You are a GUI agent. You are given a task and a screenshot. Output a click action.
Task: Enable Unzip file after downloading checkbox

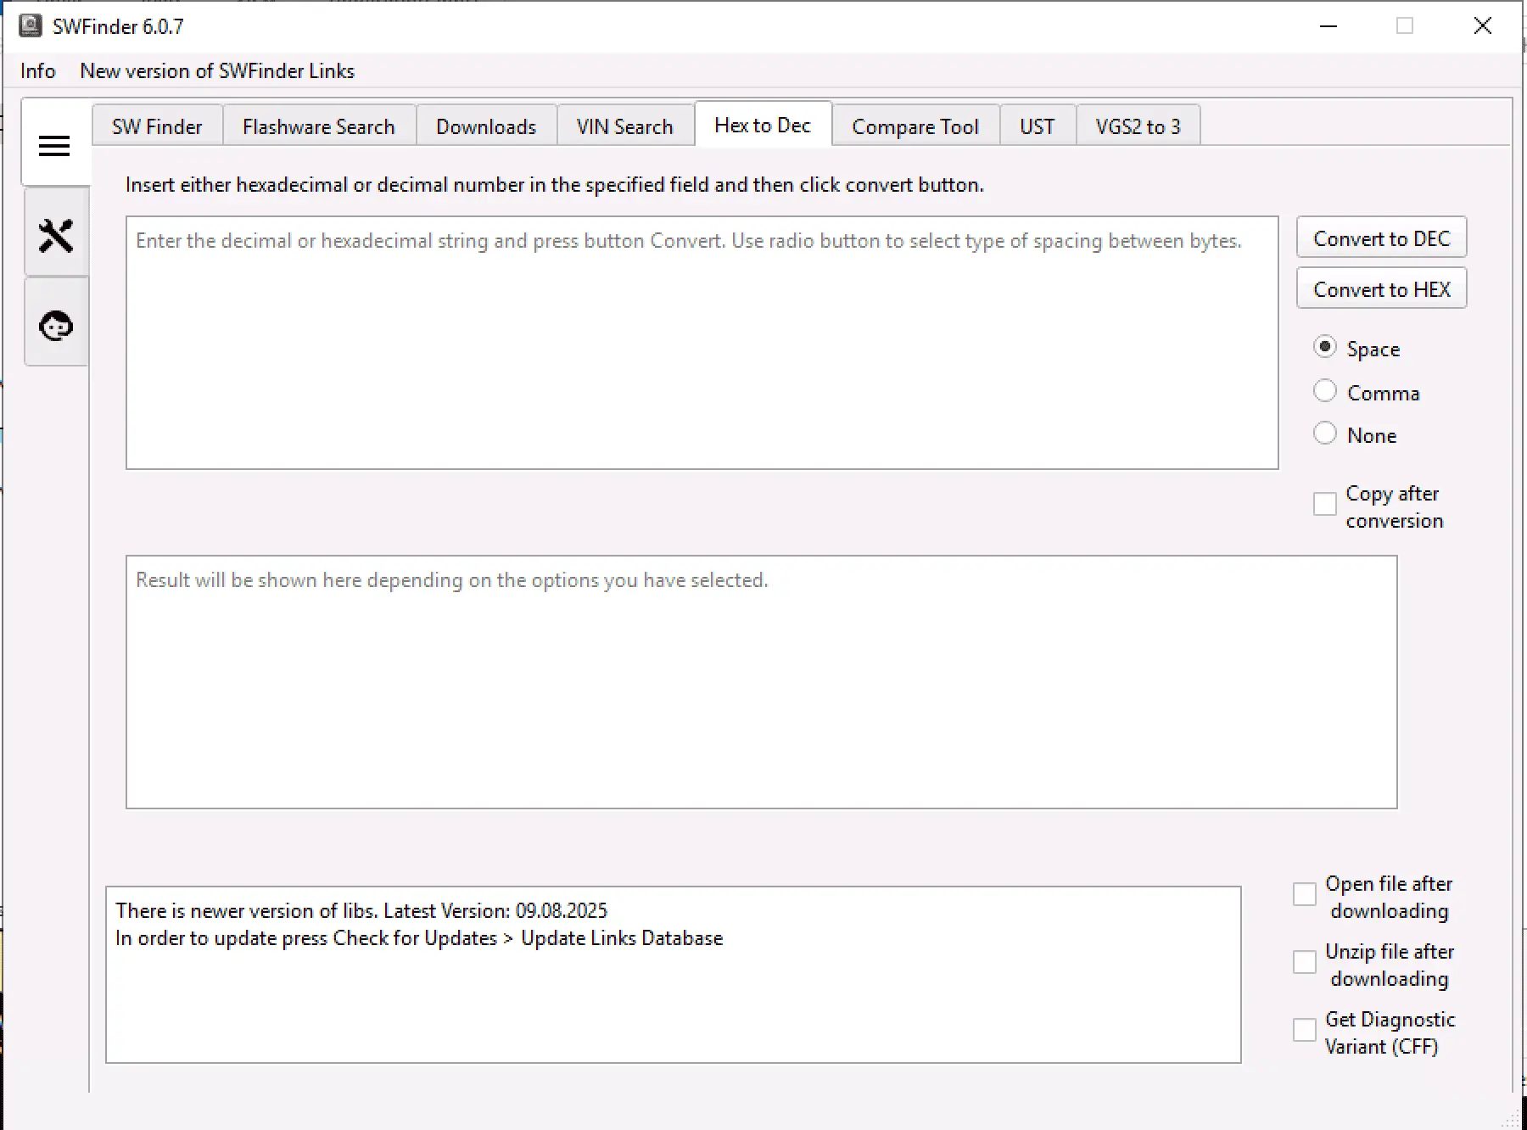coord(1305,962)
